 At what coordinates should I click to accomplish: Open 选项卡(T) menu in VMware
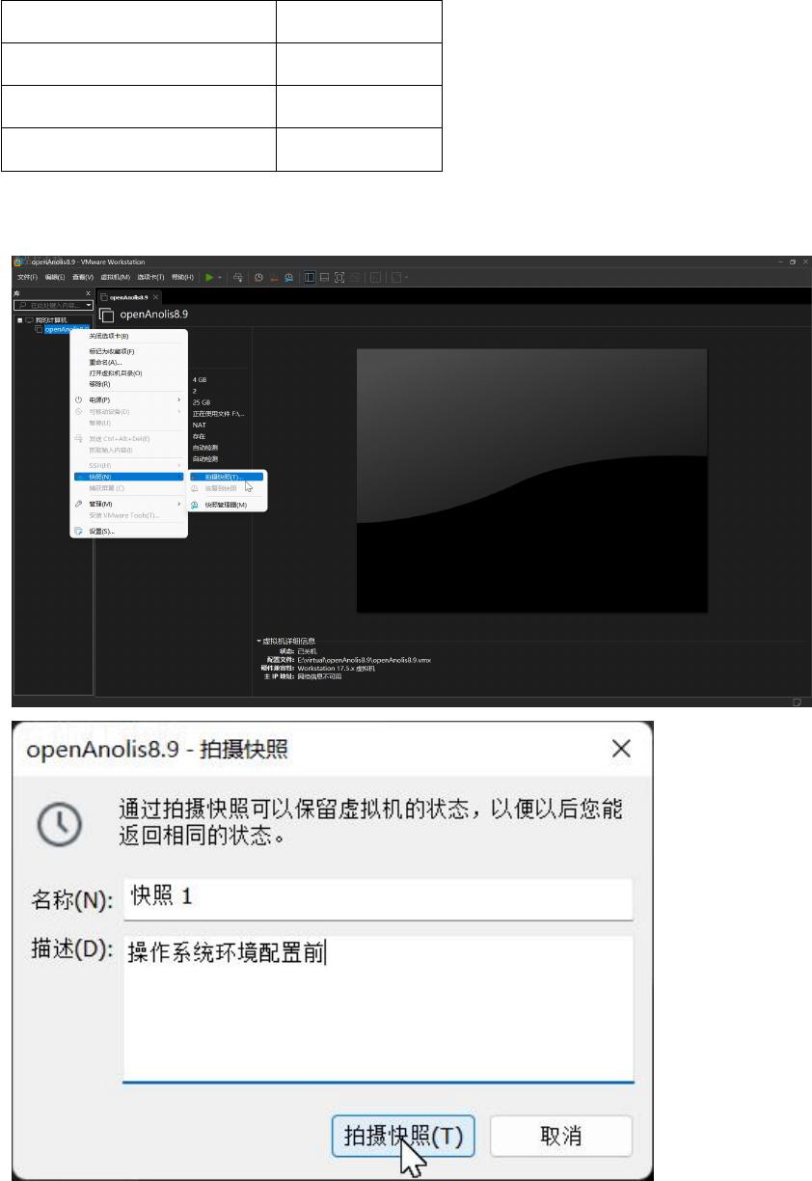[x=150, y=277]
